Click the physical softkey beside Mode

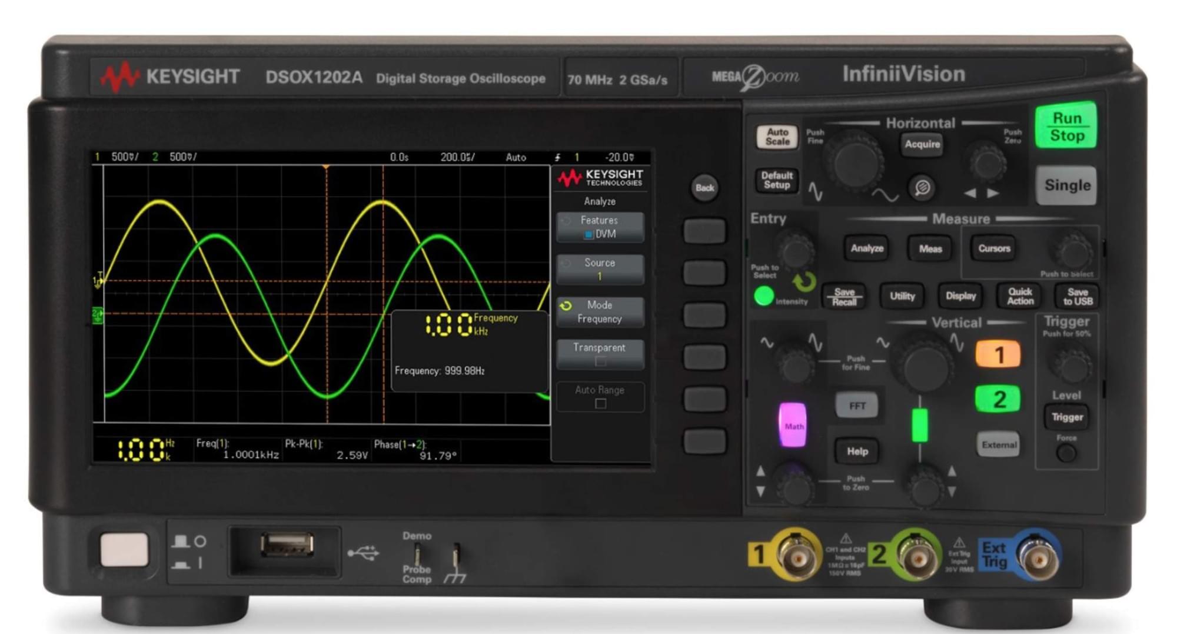click(704, 316)
